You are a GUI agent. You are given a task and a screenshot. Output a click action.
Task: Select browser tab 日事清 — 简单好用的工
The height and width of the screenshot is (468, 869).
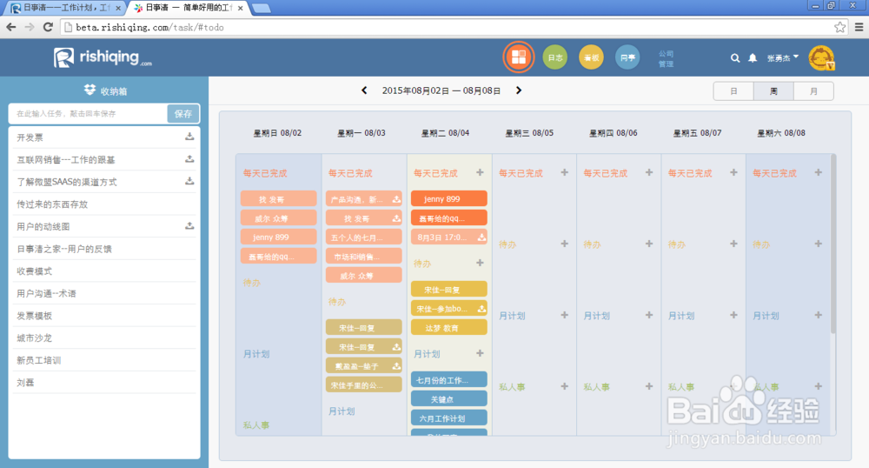(x=189, y=8)
